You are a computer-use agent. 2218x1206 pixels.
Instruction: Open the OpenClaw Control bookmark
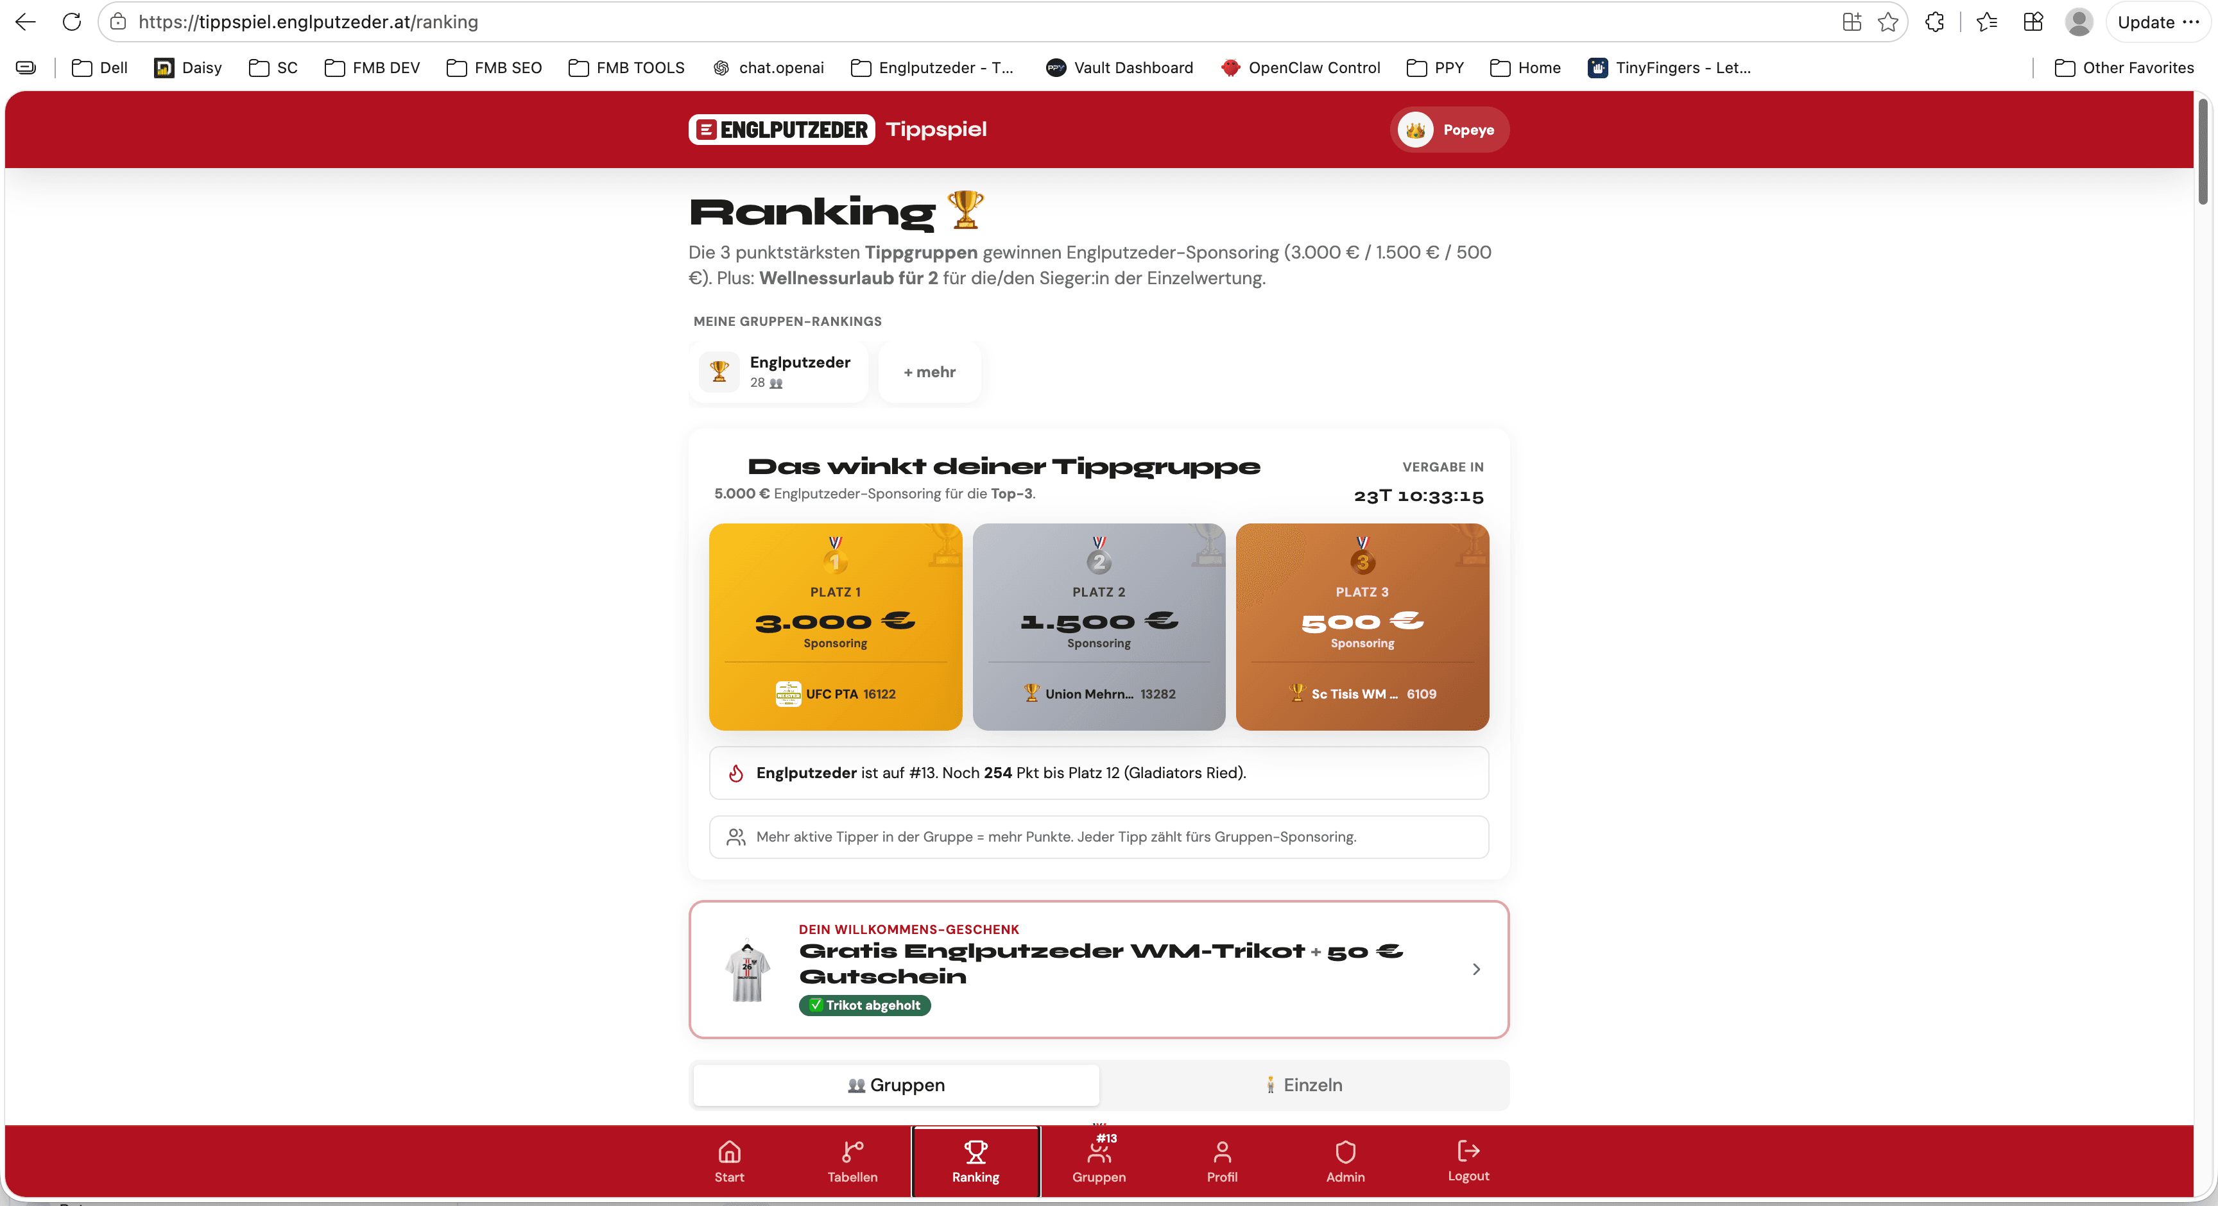coord(1300,68)
